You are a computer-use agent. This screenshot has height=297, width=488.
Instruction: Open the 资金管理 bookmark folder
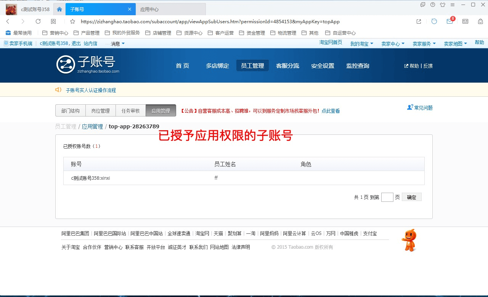point(252,33)
